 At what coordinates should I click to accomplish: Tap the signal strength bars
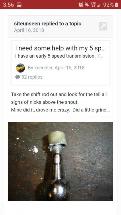[x=99, y=5]
